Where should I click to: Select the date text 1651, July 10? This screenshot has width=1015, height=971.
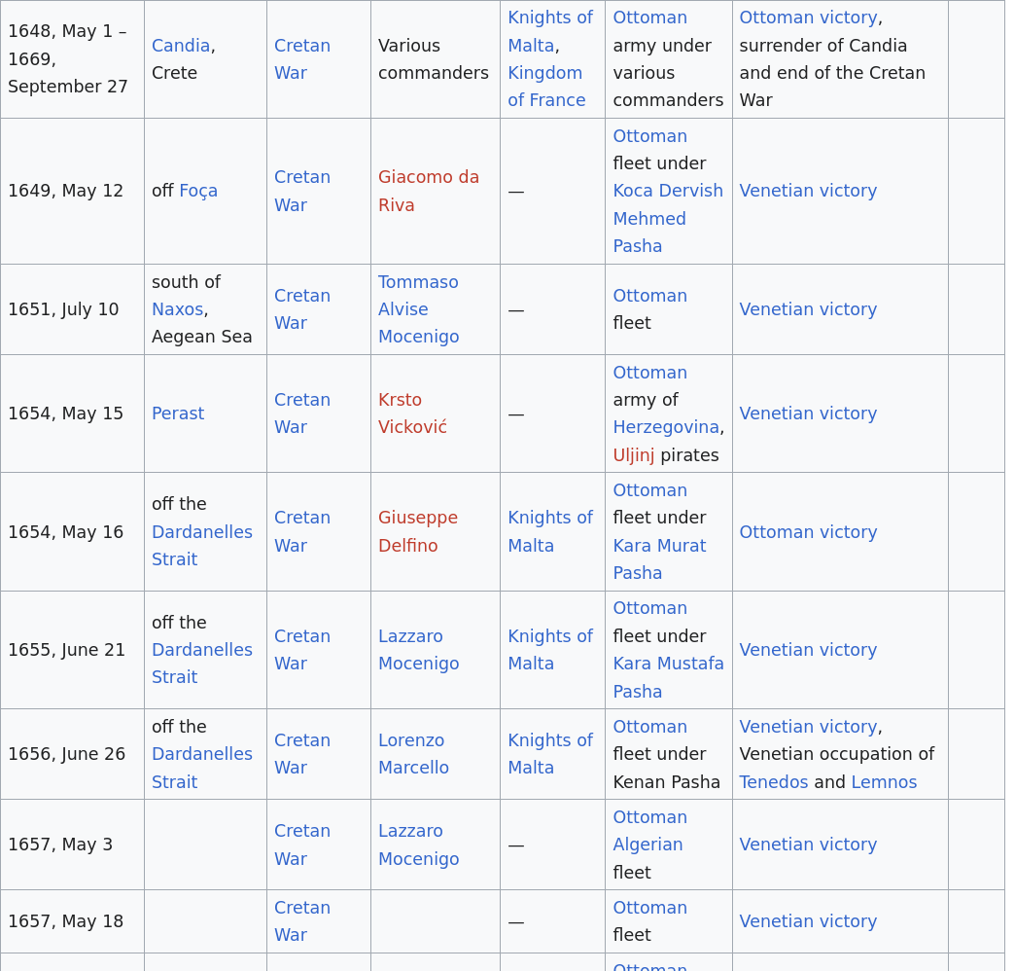click(x=63, y=309)
